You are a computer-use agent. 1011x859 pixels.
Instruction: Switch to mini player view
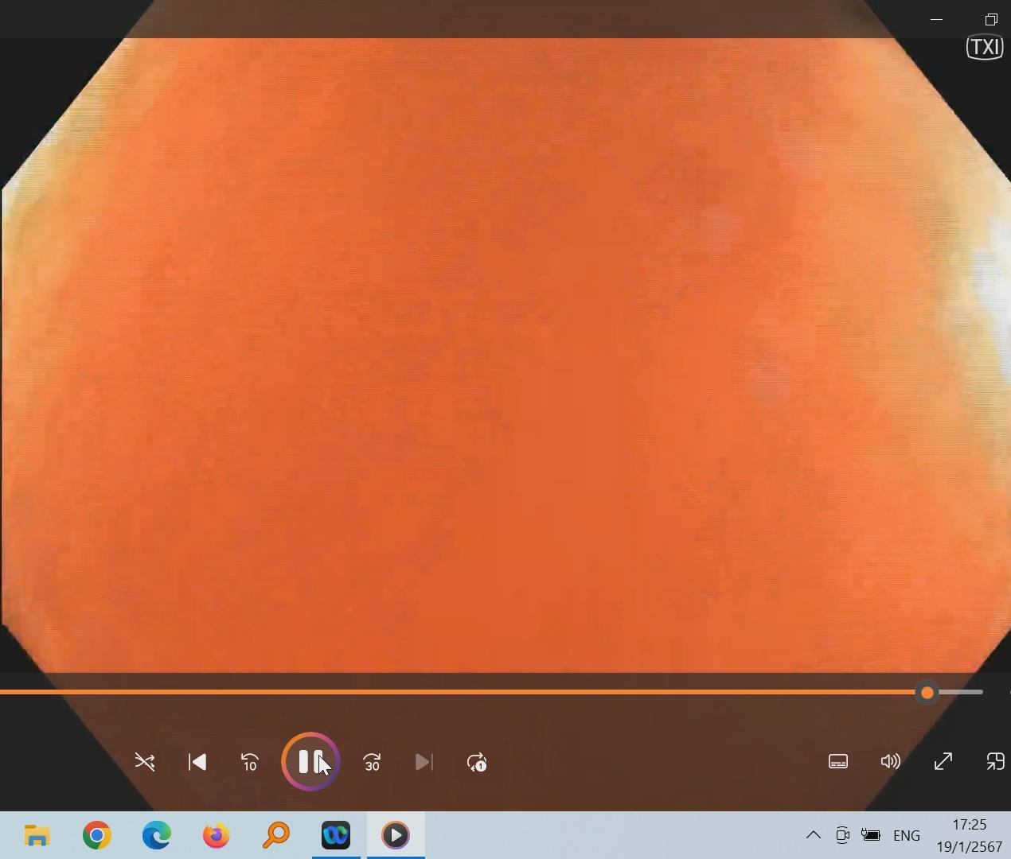(x=995, y=761)
